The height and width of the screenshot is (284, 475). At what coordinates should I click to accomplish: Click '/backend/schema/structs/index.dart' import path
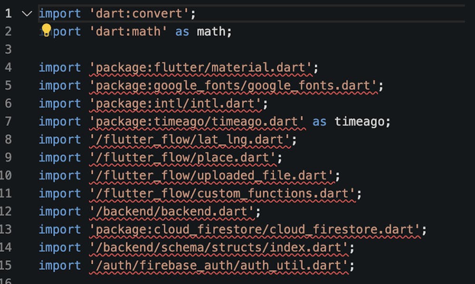tap(218, 247)
